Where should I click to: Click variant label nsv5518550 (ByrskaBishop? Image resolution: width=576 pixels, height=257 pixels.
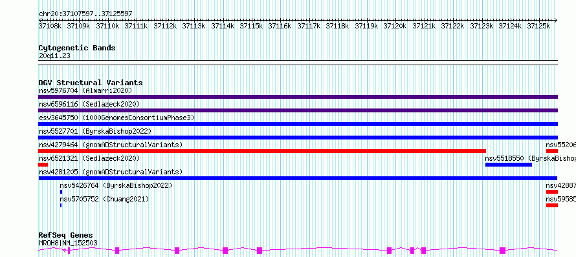pyautogui.click(x=531, y=158)
